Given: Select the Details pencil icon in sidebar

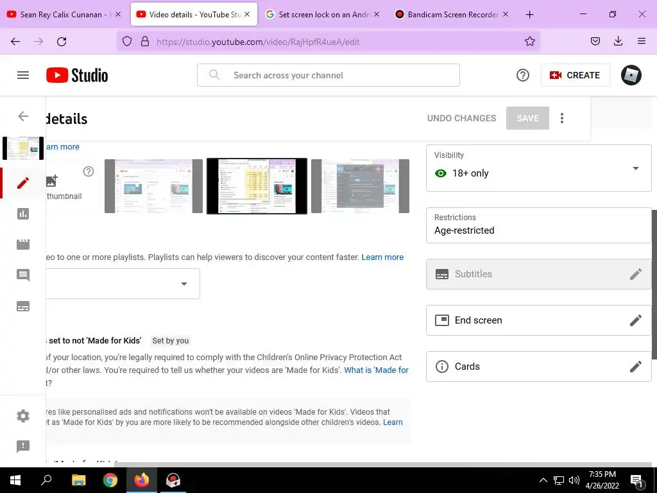Looking at the screenshot, I should [23, 183].
